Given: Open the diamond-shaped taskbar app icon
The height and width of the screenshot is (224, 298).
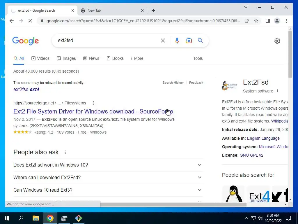Looking at the screenshot, I should click(78, 218).
